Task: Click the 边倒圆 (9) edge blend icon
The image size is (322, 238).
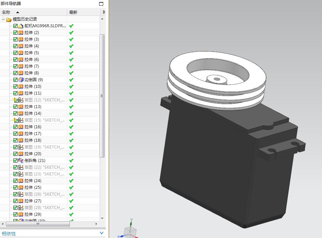Action: (21, 79)
